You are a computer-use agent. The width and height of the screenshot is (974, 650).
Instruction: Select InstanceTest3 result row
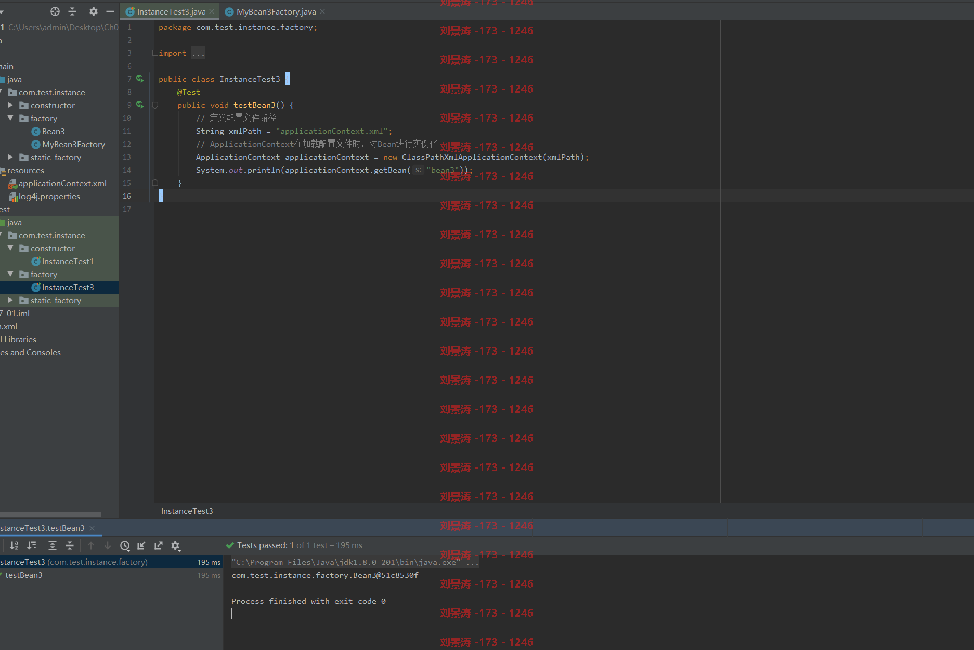[111, 562]
